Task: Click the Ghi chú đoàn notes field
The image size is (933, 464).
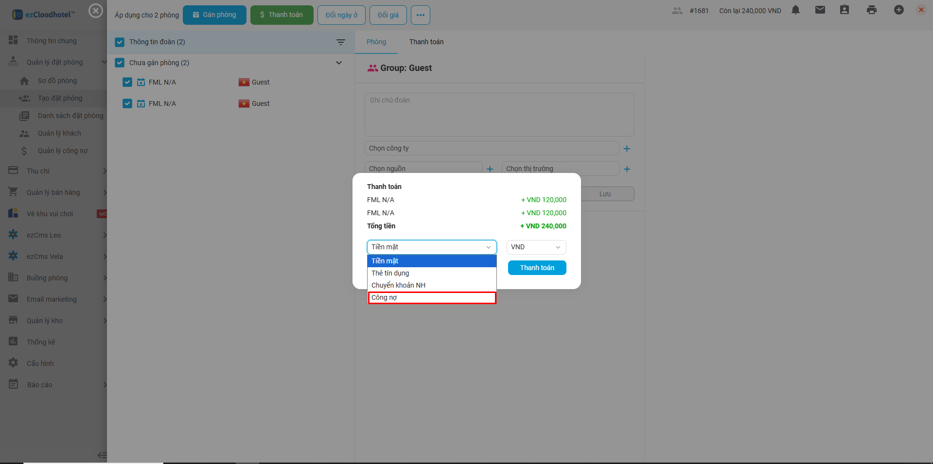Action: (x=499, y=115)
